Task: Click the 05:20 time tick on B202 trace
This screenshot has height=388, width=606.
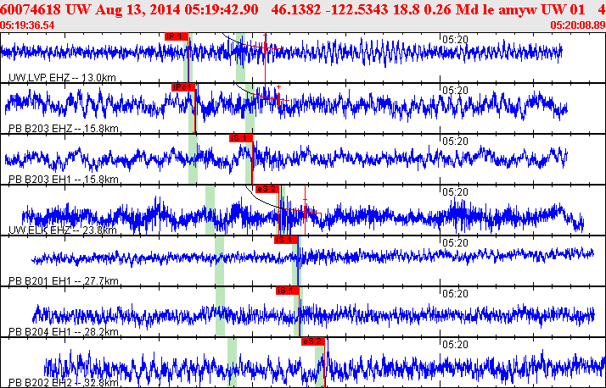Action: pyautogui.click(x=457, y=345)
